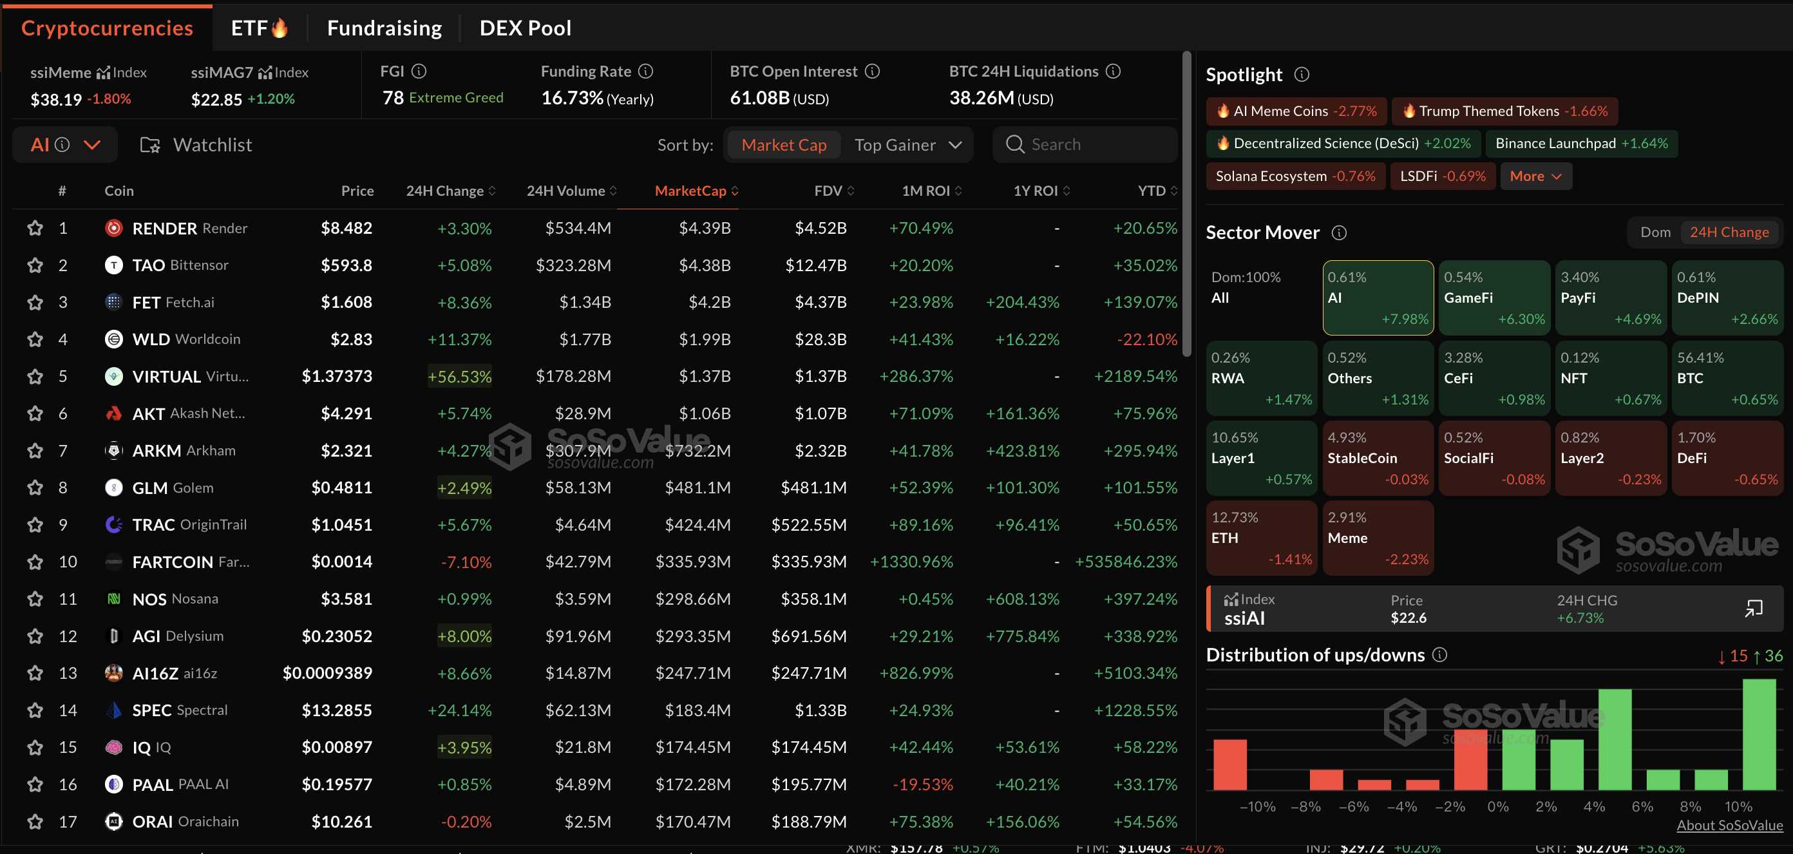This screenshot has height=854, width=1793.
Task: Click the TAO Bittensor logo icon
Action: [113, 265]
